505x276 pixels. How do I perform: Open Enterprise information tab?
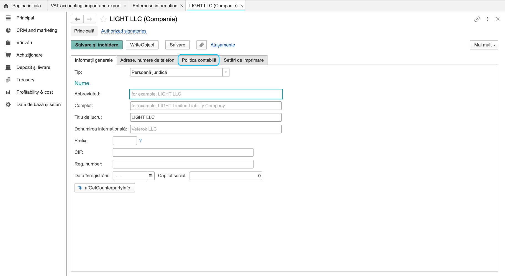(155, 6)
